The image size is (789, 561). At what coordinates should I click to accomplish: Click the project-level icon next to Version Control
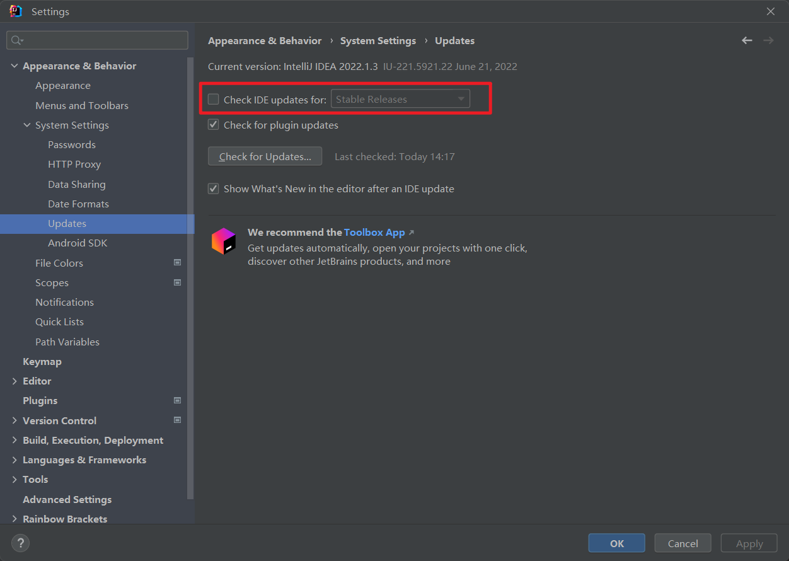(177, 420)
